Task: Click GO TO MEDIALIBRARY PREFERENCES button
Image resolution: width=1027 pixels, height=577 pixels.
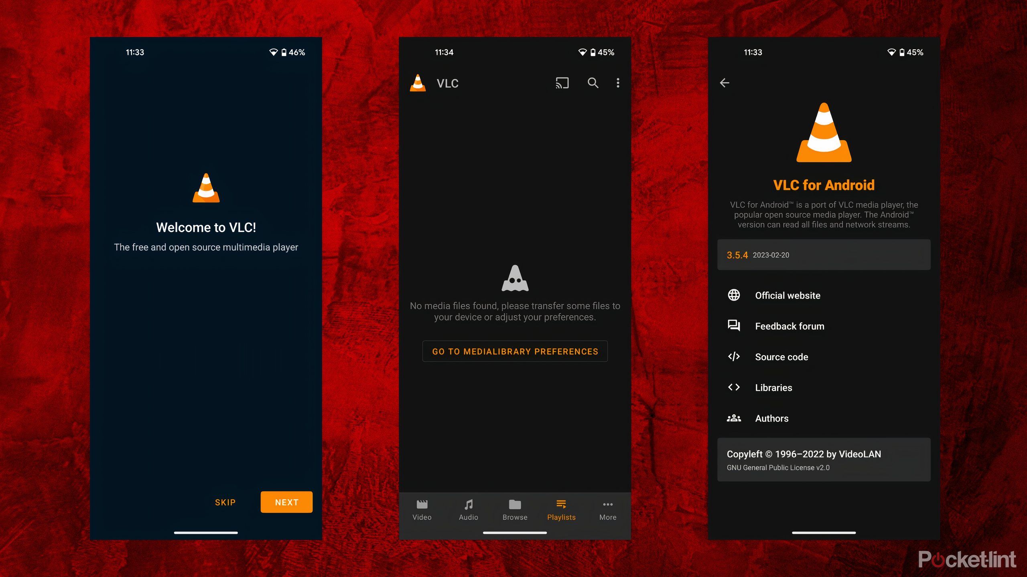Action: pyautogui.click(x=515, y=351)
